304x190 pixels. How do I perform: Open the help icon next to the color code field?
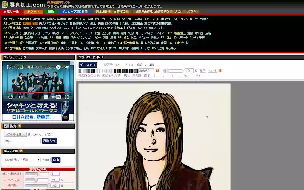click(x=157, y=71)
